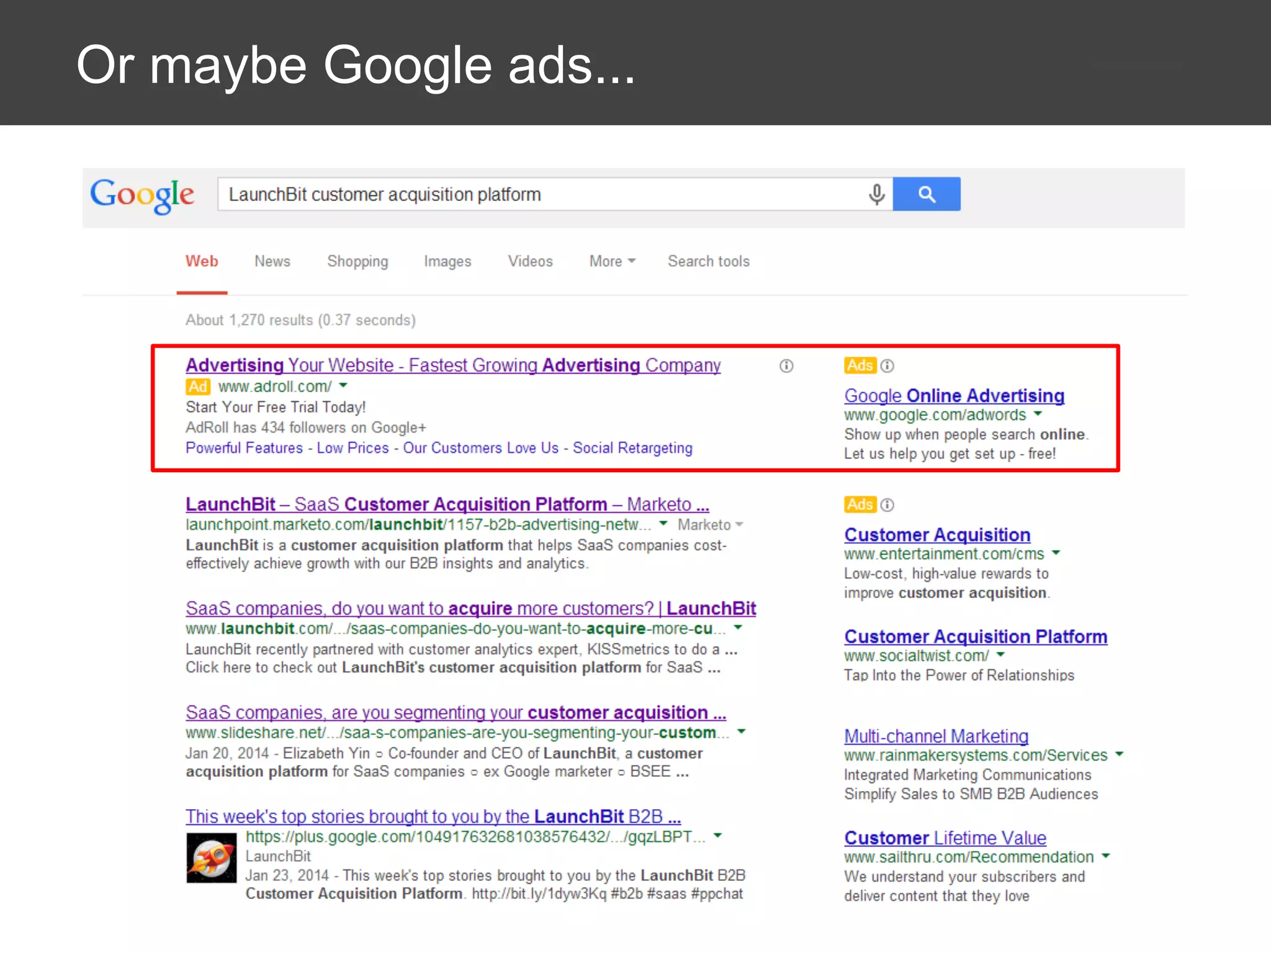Switch to the Web tab
1271x953 pixels.
[x=202, y=261]
